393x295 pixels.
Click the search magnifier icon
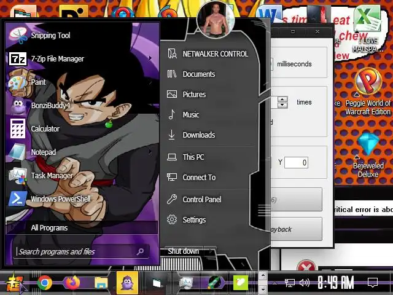point(140,251)
